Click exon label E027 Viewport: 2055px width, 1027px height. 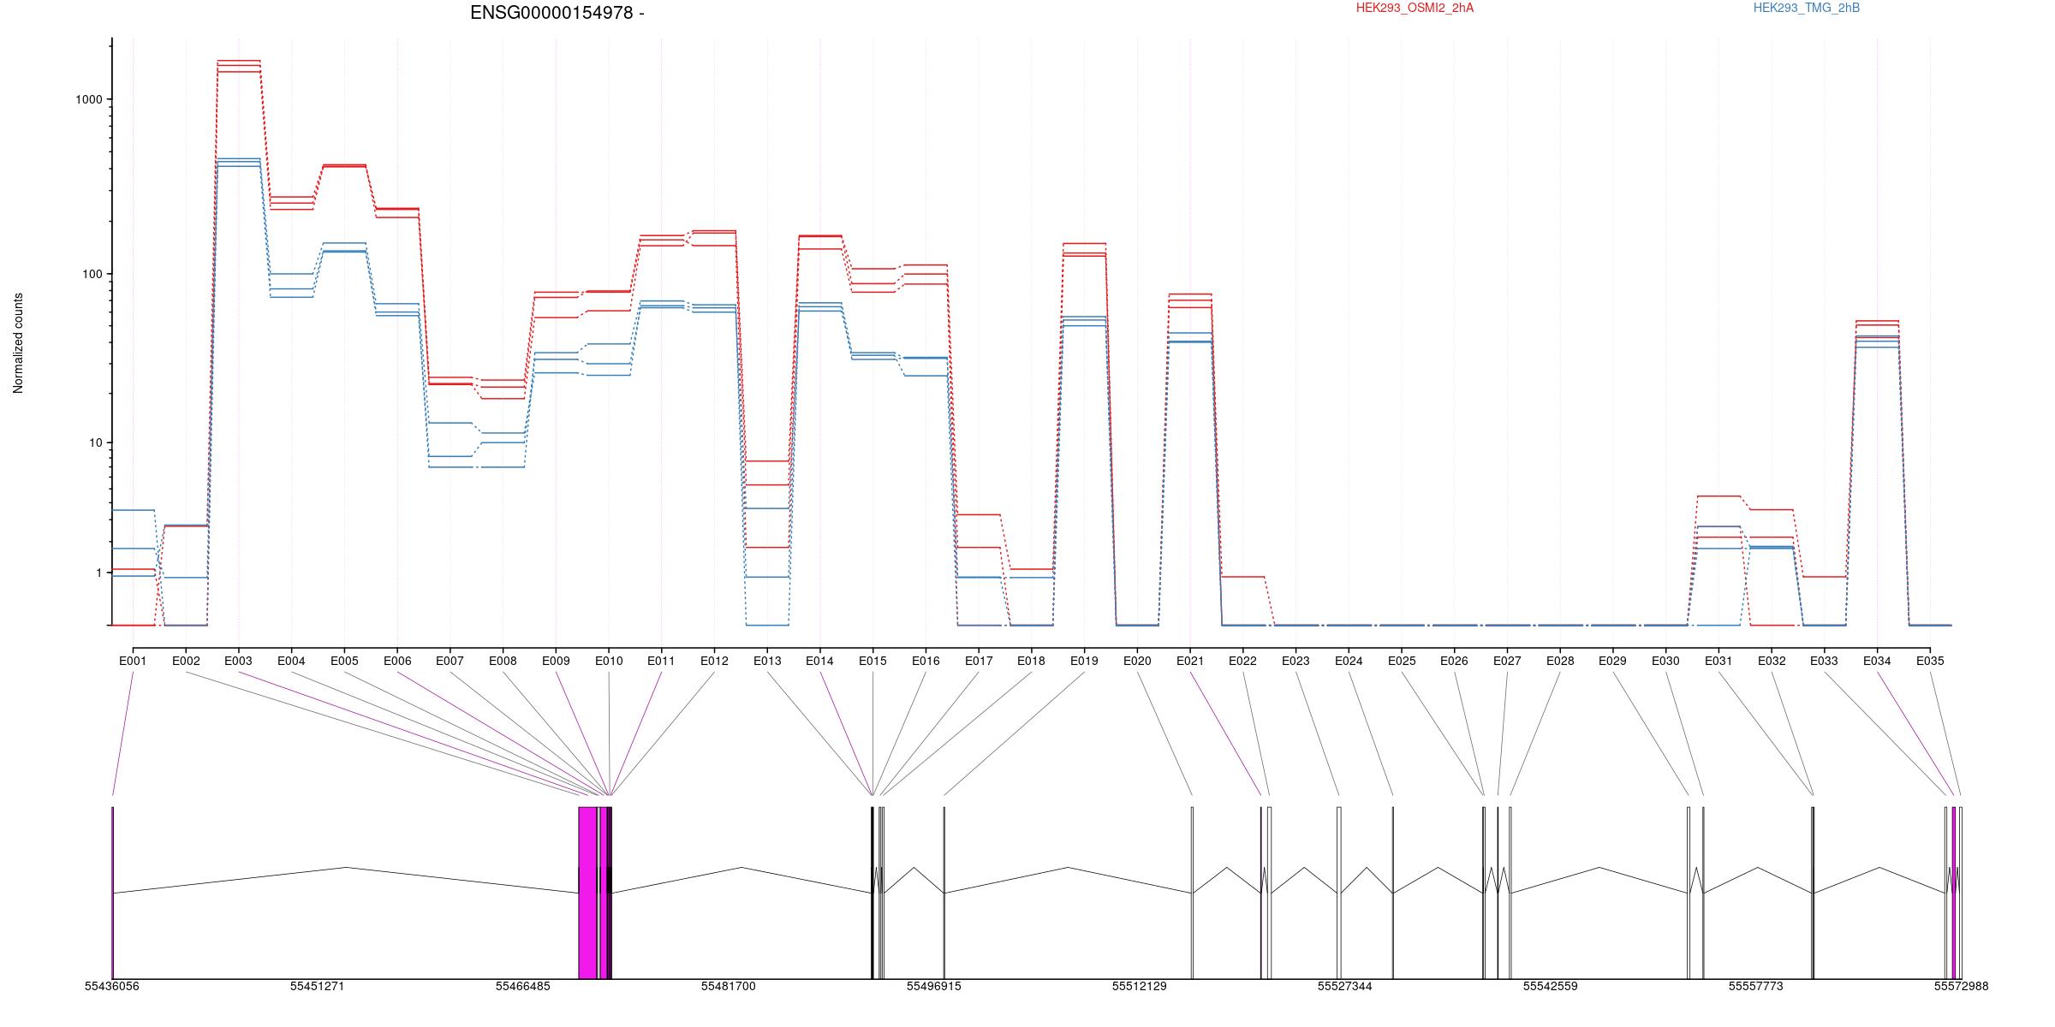pos(1507,661)
